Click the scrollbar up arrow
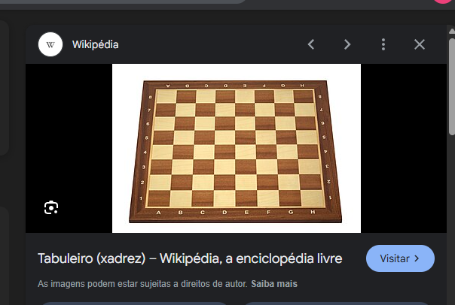The image size is (455, 305). click(452, 32)
